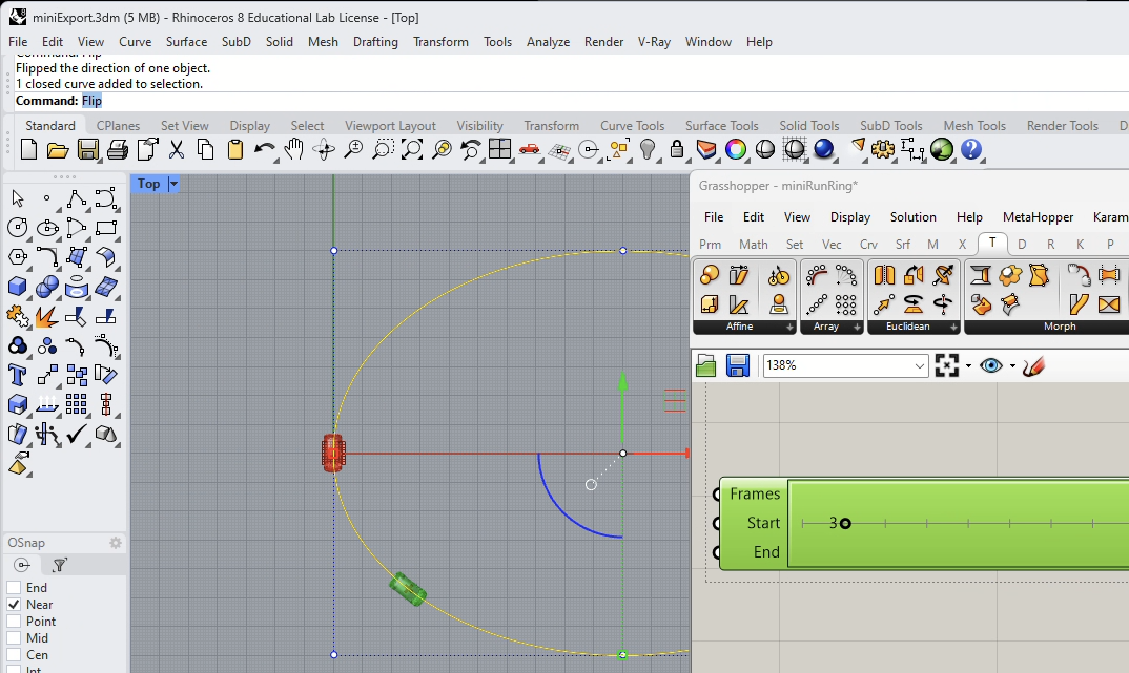Click the blue Help question mark icon
1129x673 pixels.
click(x=971, y=150)
